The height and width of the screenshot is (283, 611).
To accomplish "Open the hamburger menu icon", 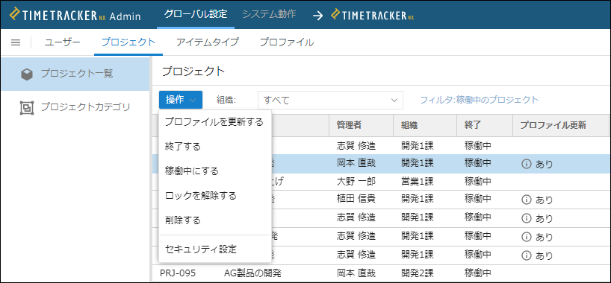I will point(16,42).
